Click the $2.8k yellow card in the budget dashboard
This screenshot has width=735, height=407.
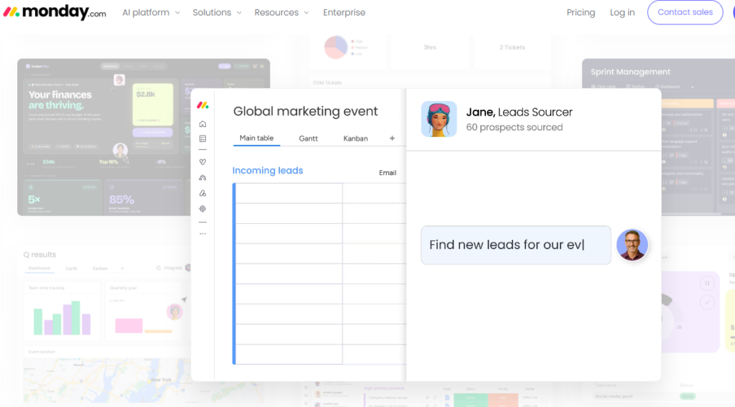coord(153,104)
